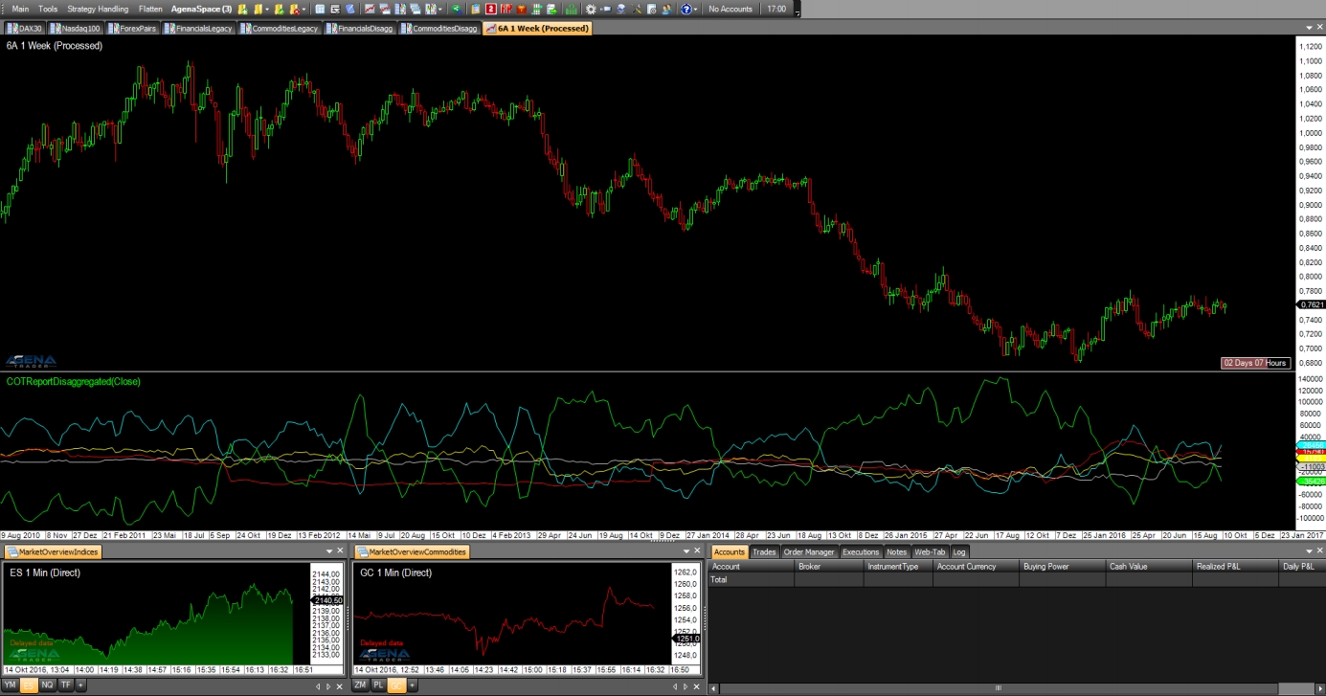
Task: Click the red number 2 toolbar icon
Action: 491,9
